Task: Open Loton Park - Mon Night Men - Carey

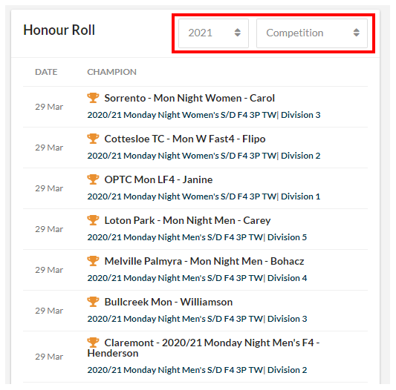Action: (187, 221)
